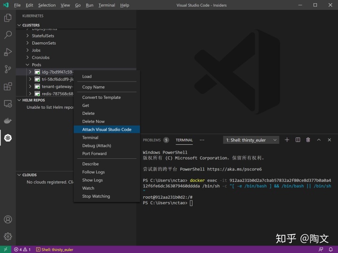This screenshot has width=338, height=253.
Task: Choose Attach Visual Studio Code
Action: coord(107,129)
